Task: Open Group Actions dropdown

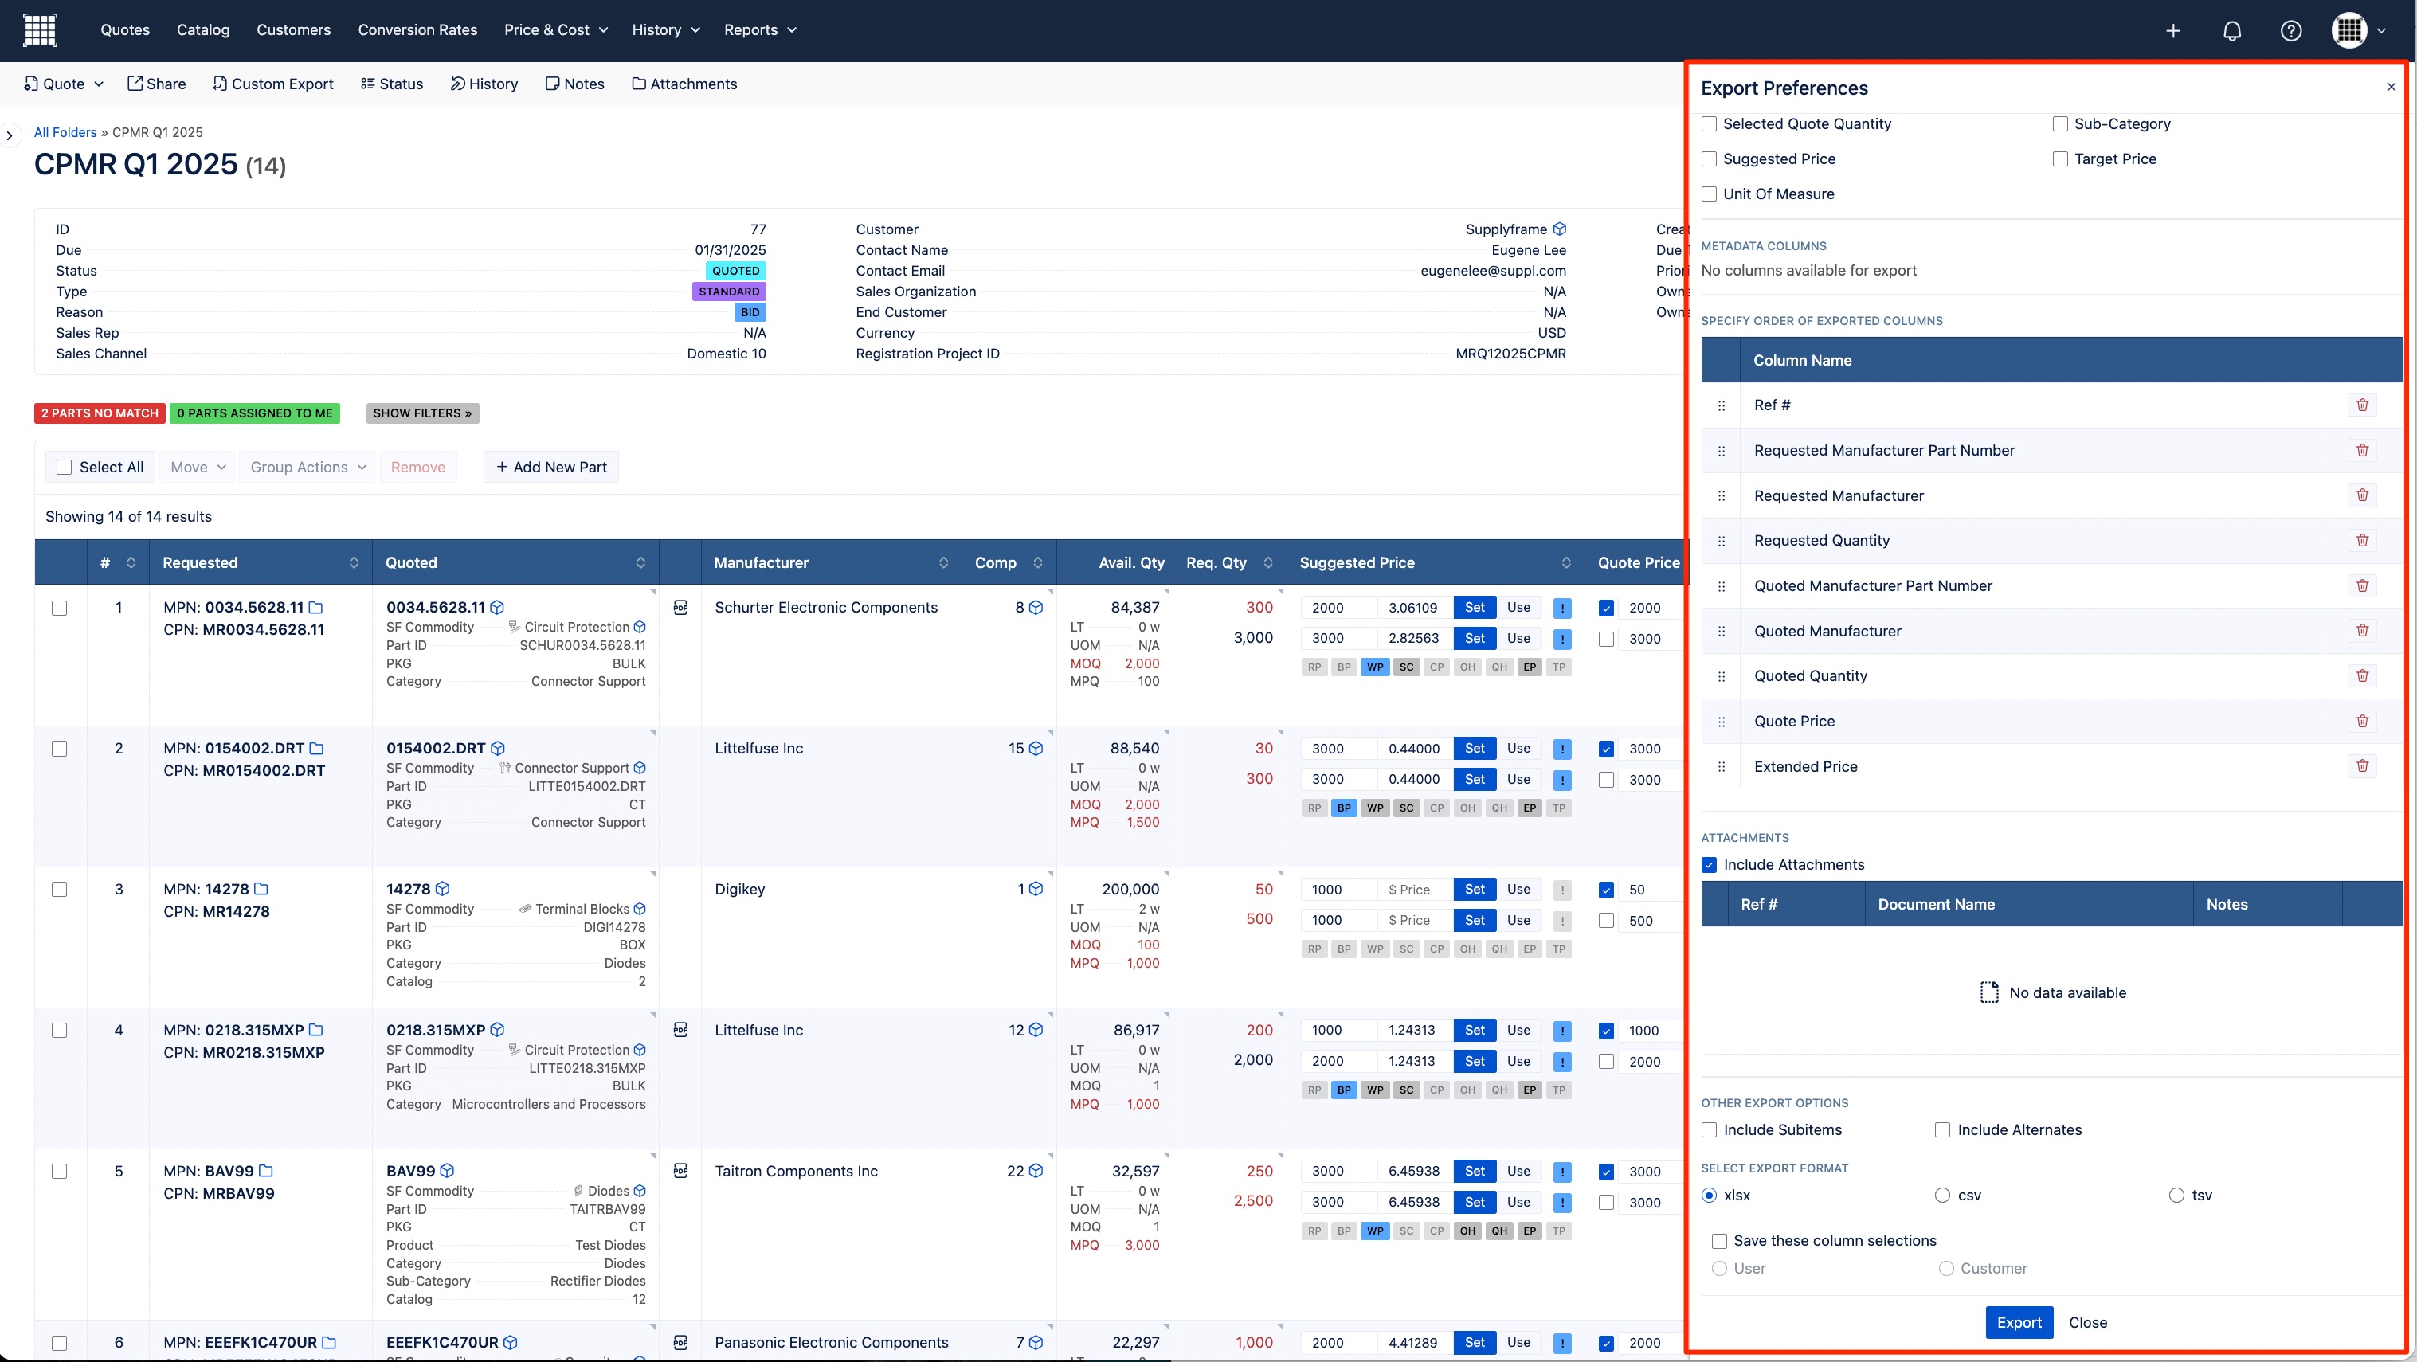Action: [308, 467]
